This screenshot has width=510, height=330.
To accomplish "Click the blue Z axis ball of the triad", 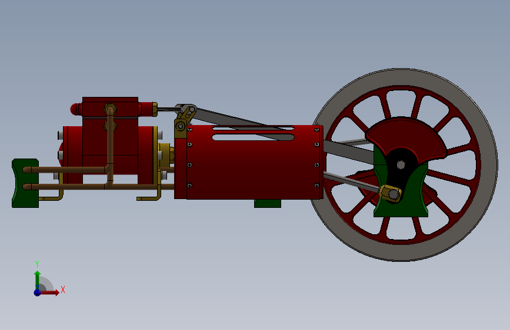I will (x=38, y=292).
